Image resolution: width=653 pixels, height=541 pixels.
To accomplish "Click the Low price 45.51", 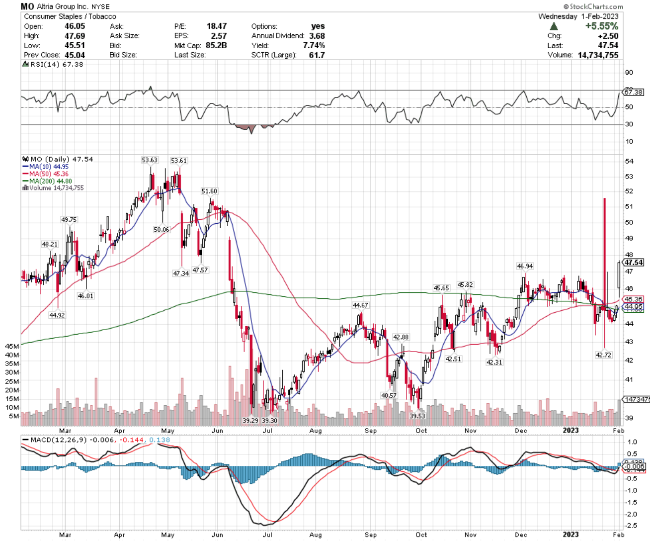I will (75, 45).
